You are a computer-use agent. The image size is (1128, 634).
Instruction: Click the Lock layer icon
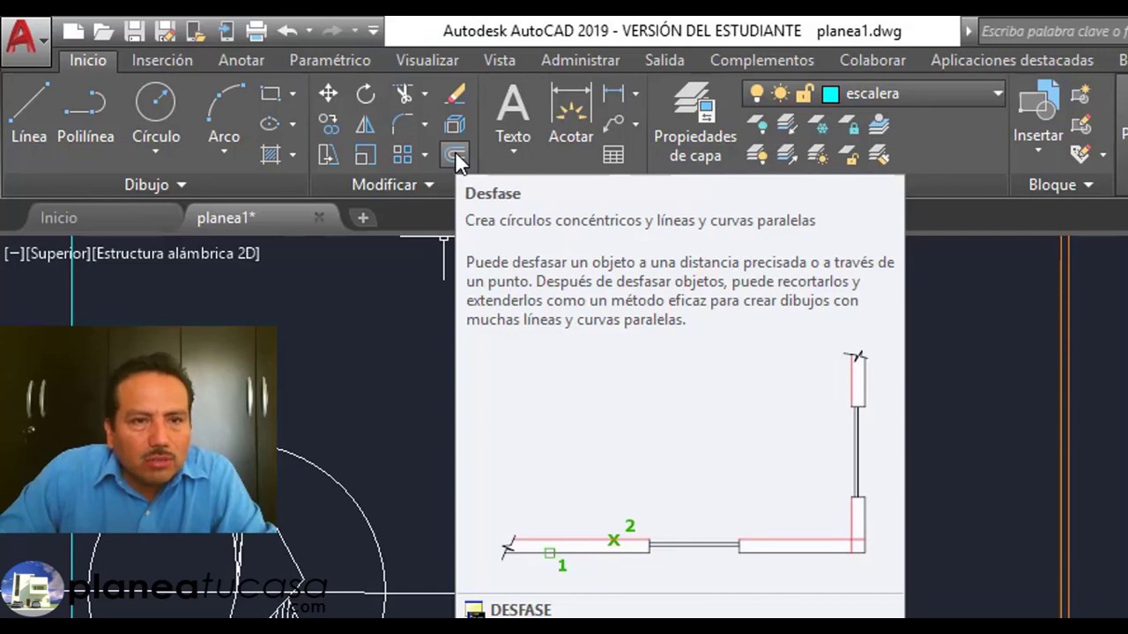coord(849,124)
